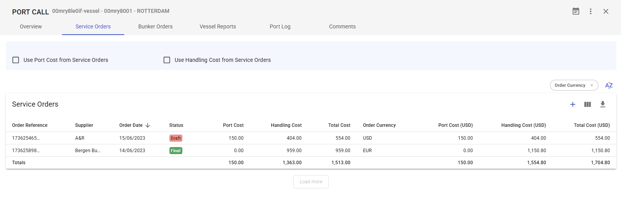This screenshot has height=200, width=621.
Task: Click the green Final status badge
Action: coord(176,151)
